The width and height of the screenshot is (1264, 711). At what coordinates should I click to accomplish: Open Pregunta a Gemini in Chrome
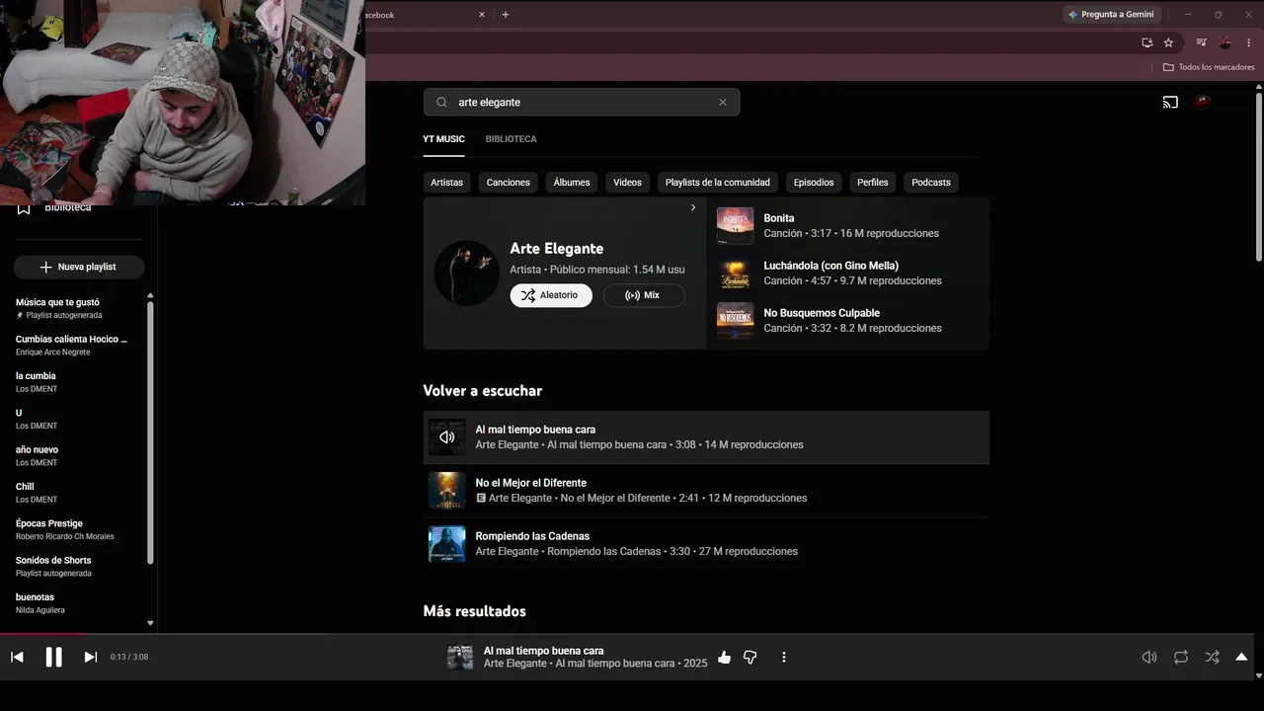1110,14
